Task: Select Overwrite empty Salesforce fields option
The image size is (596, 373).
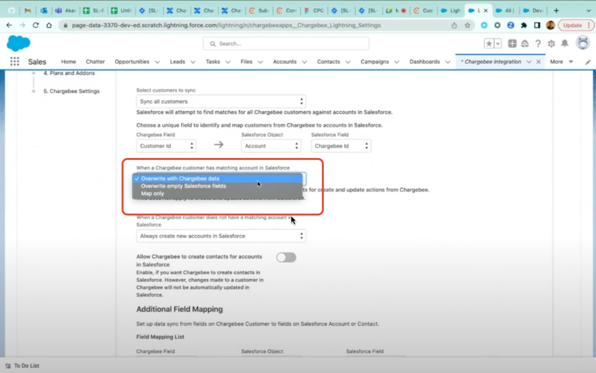Action: pos(217,186)
